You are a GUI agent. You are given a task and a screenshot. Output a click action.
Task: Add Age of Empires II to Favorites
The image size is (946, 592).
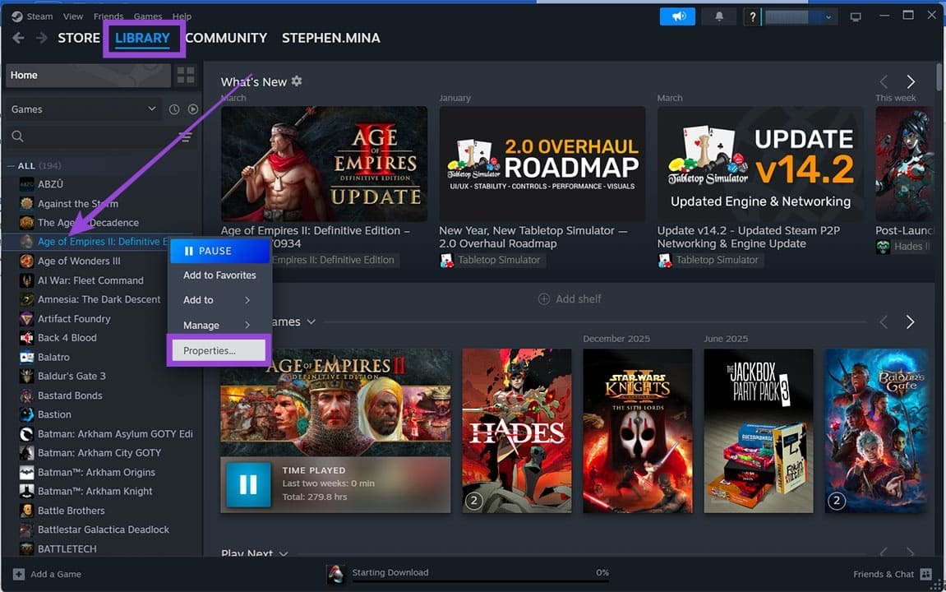pos(219,275)
